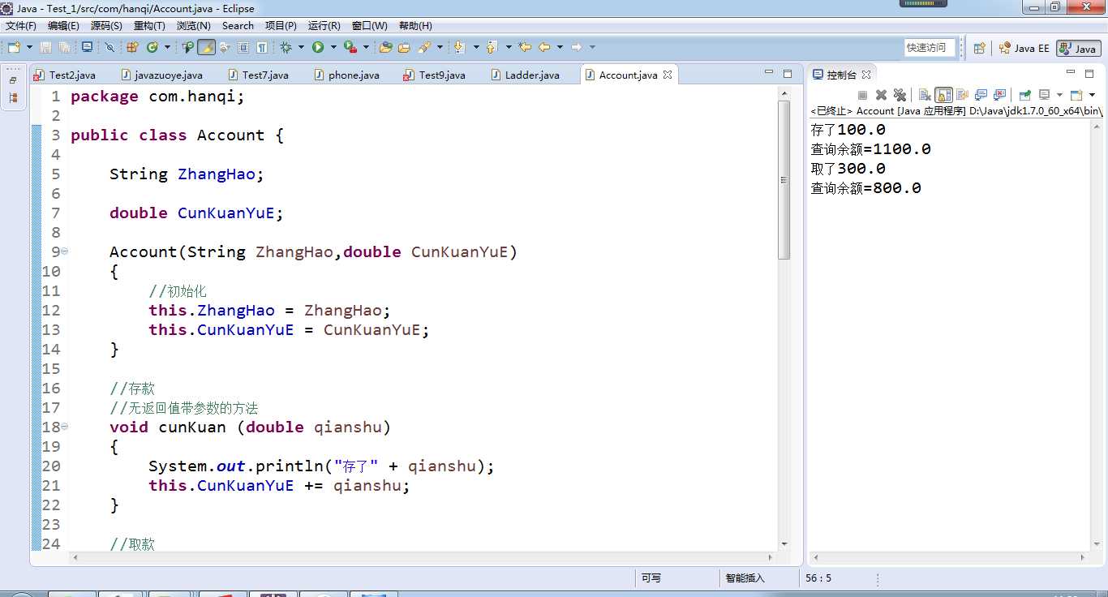This screenshot has width=1108, height=597.
Task: Click the New file toolbar icon
Action: pos(14,47)
